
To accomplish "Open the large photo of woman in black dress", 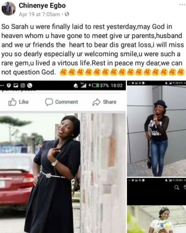I will [x=63, y=173].
